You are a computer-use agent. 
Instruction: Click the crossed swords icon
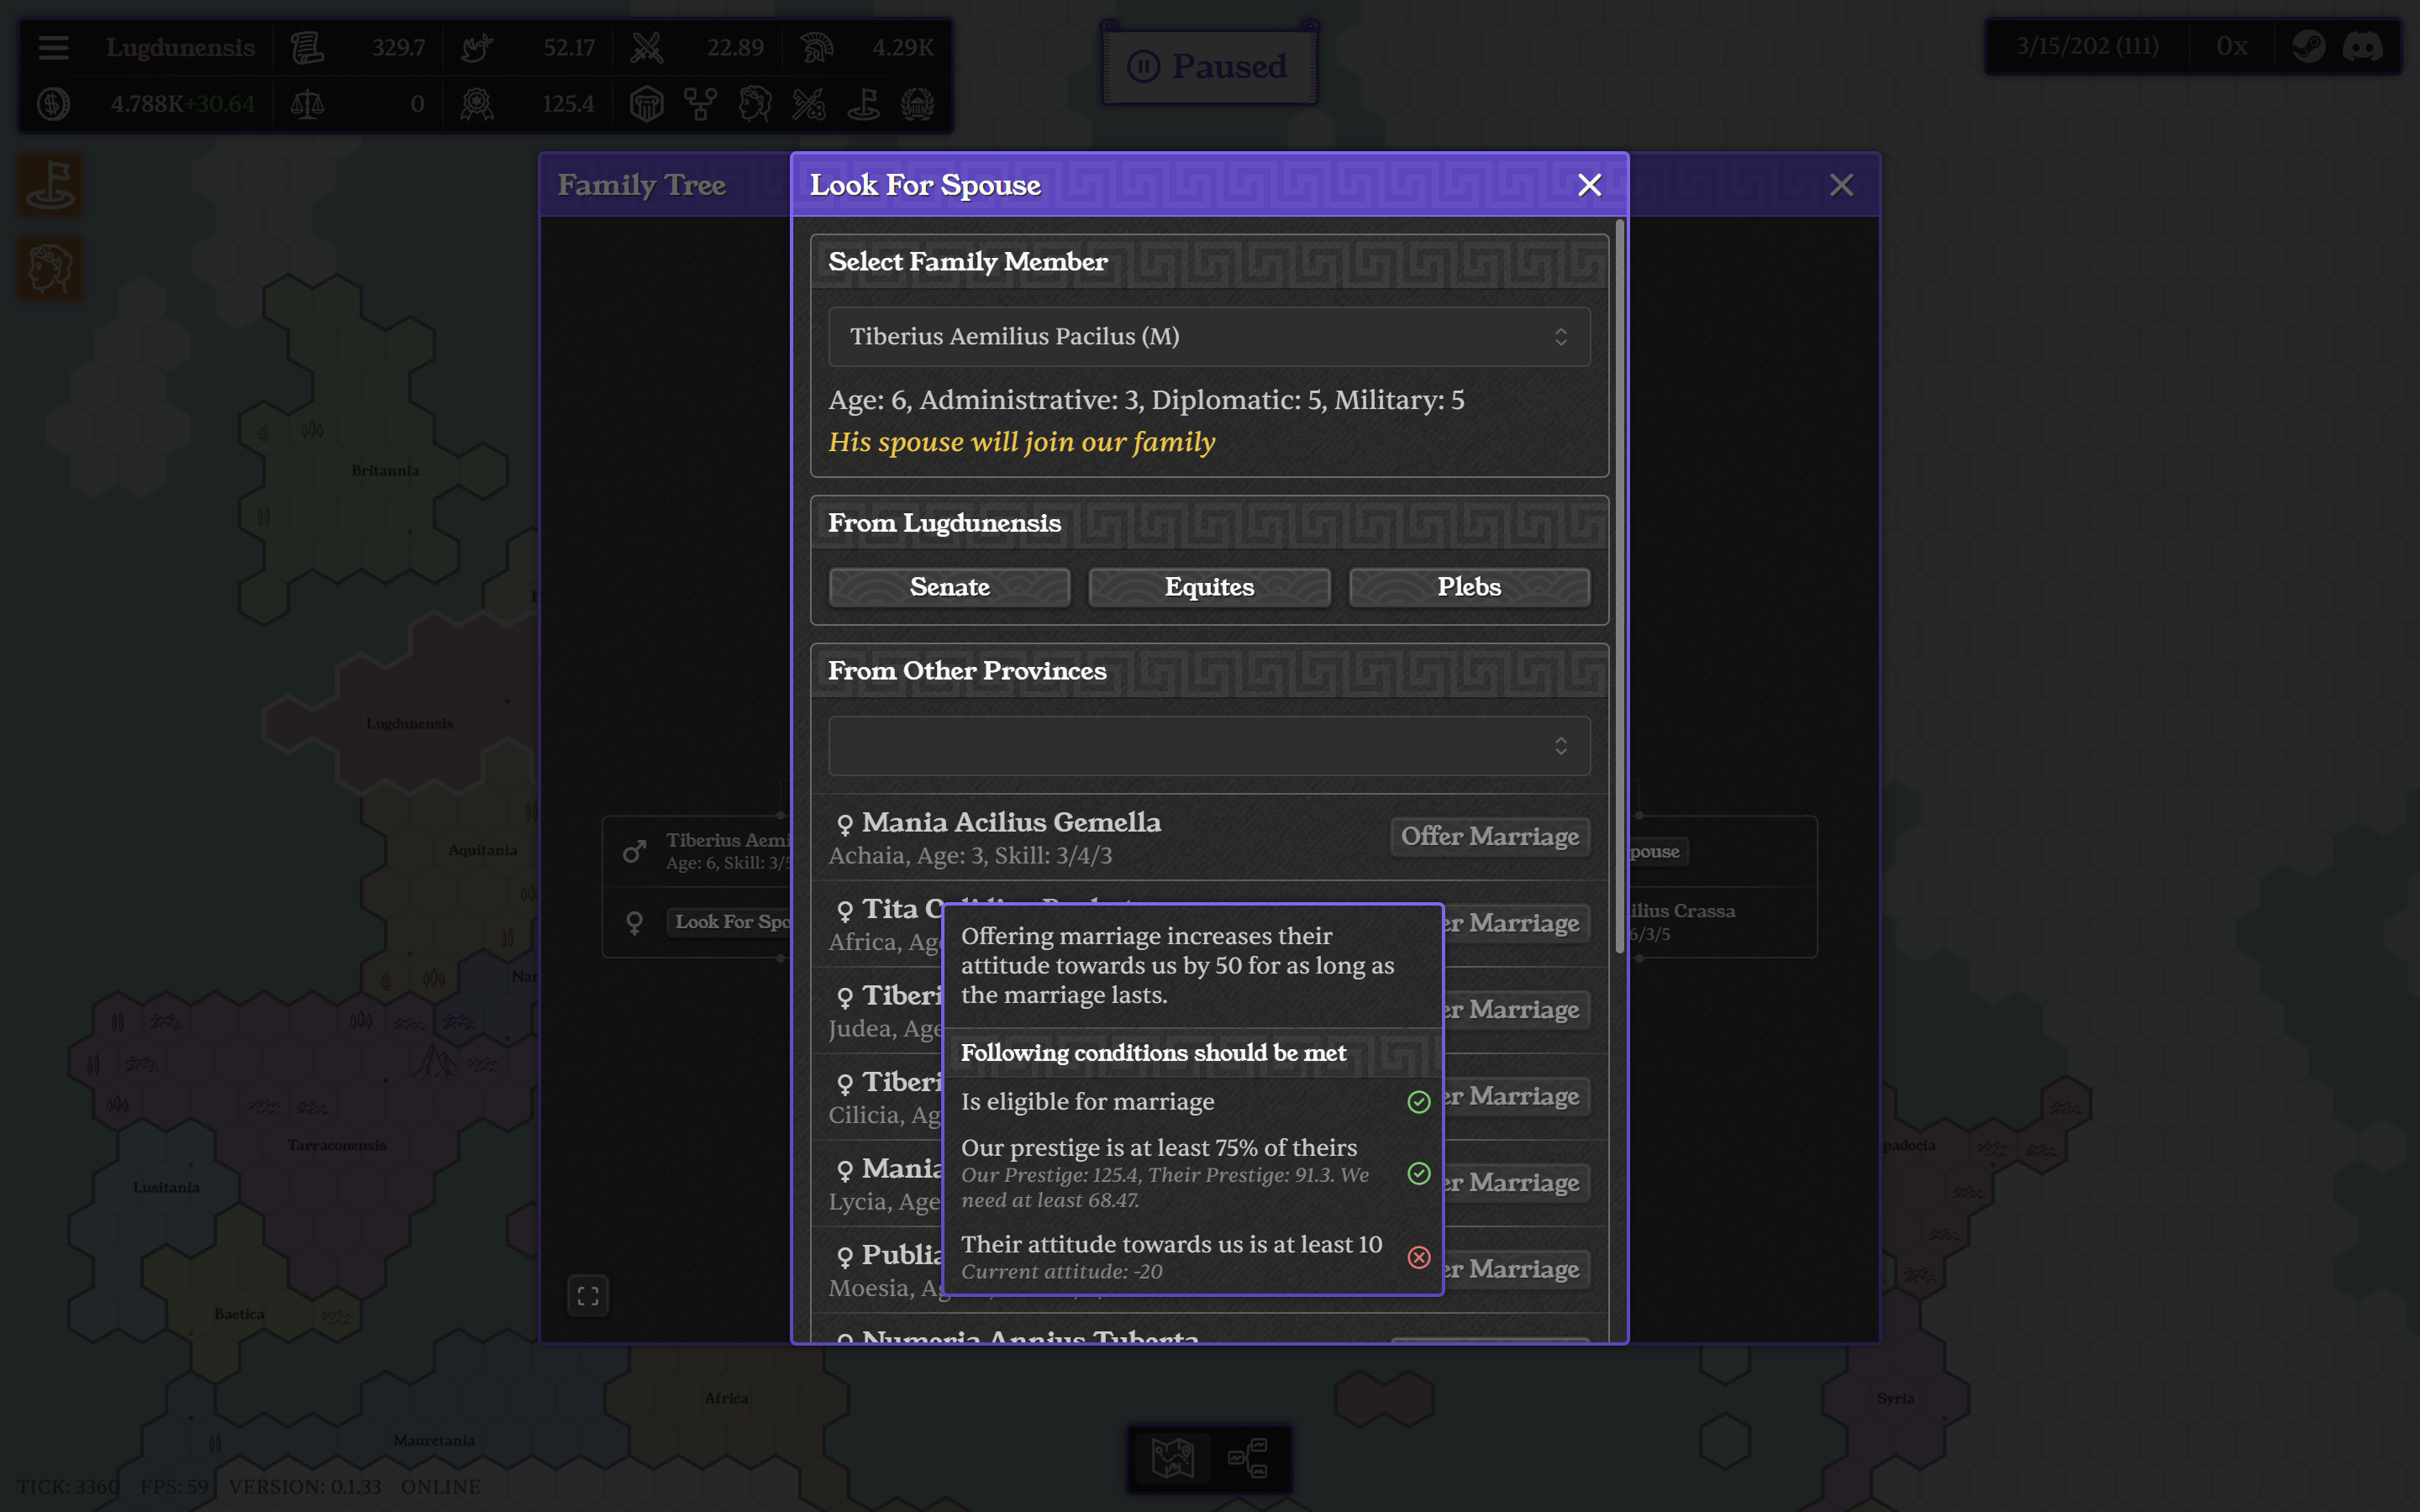(x=647, y=47)
